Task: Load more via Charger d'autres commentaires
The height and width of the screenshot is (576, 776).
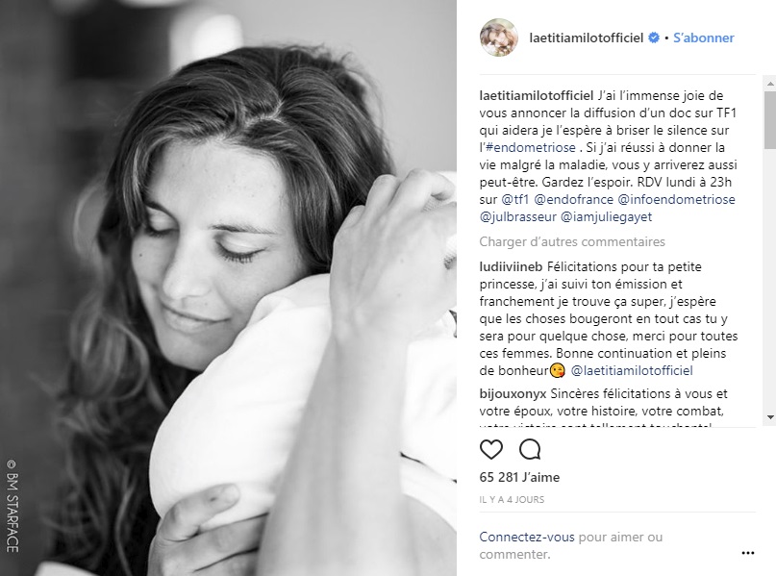Action: pyautogui.click(x=572, y=241)
